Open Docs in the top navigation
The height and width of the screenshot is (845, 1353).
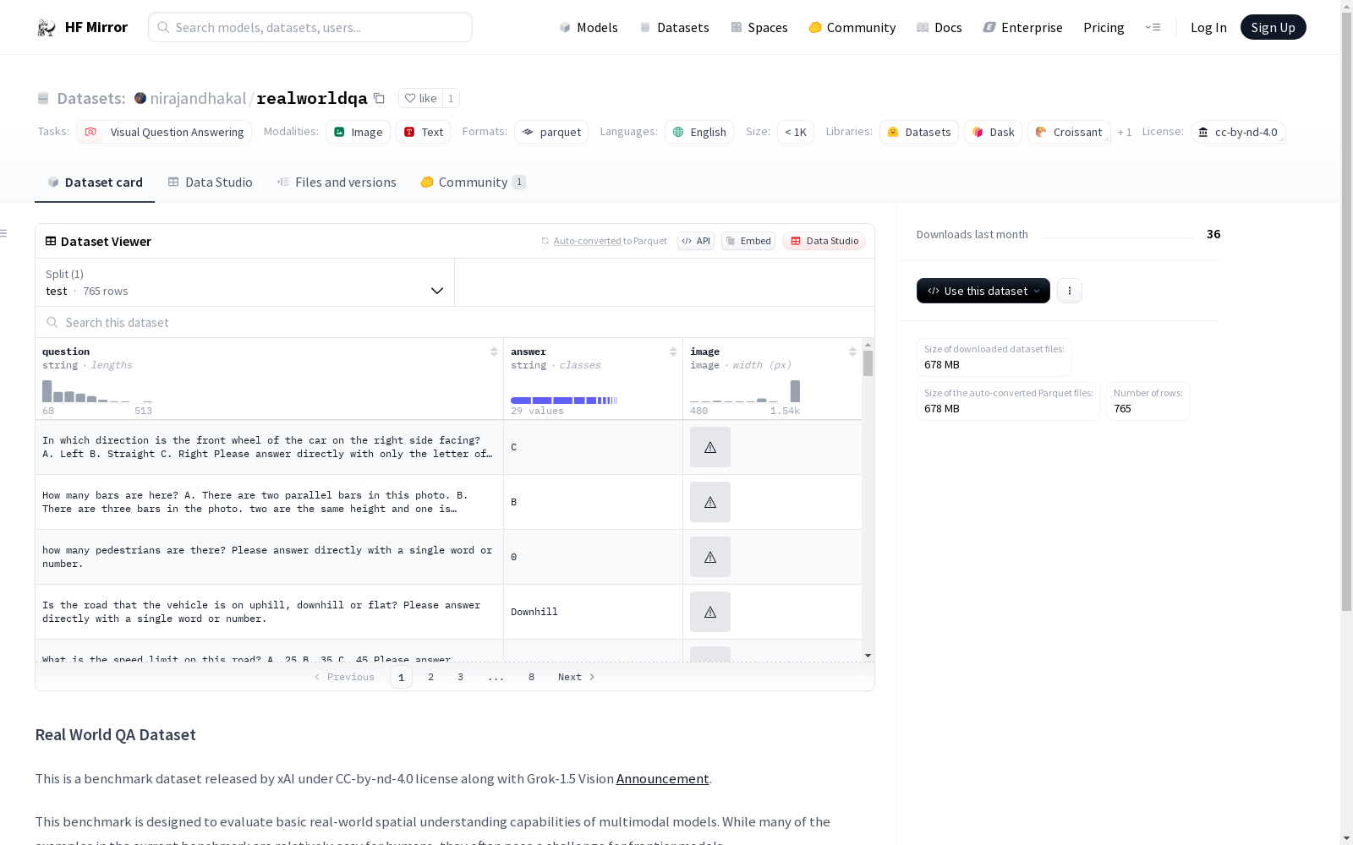pos(939,28)
